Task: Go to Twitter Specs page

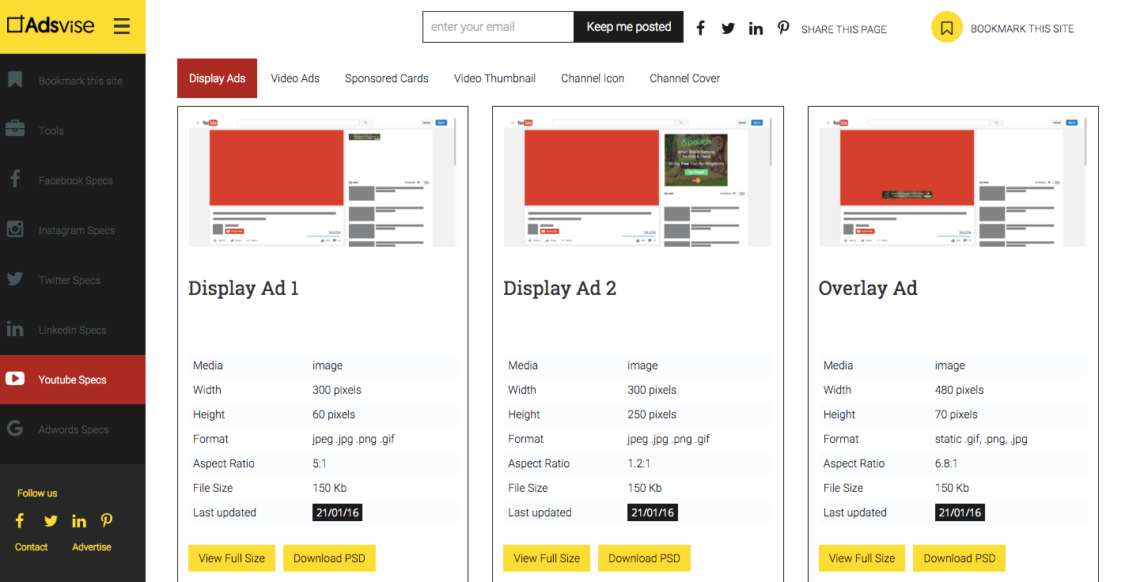Action: click(x=73, y=280)
